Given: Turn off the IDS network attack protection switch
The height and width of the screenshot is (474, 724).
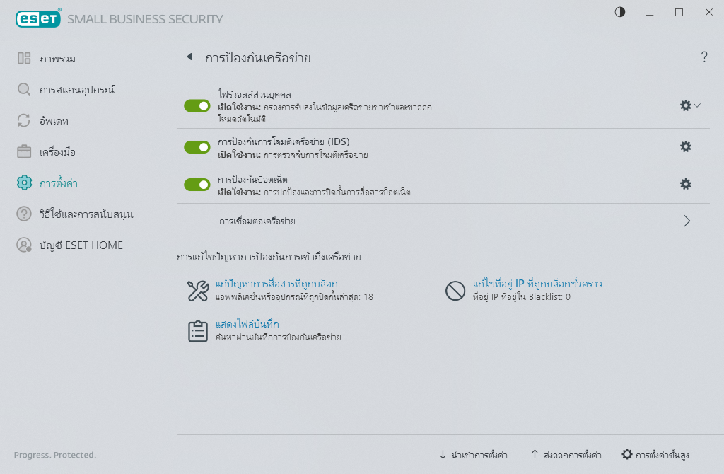Looking at the screenshot, I should coord(197,147).
